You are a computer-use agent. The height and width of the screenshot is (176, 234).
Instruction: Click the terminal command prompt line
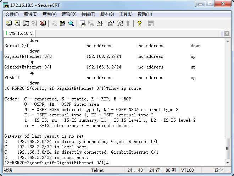coord(57,163)
